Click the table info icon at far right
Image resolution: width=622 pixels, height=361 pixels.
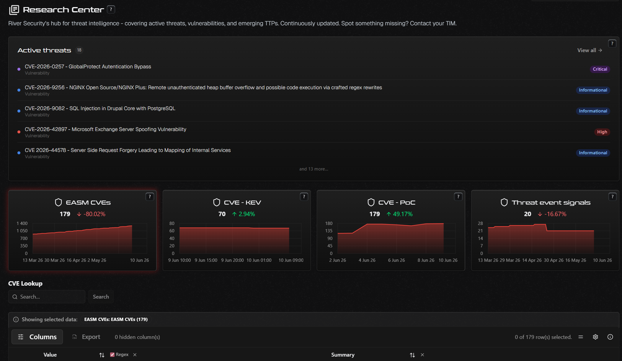click(x=610, y=337)
